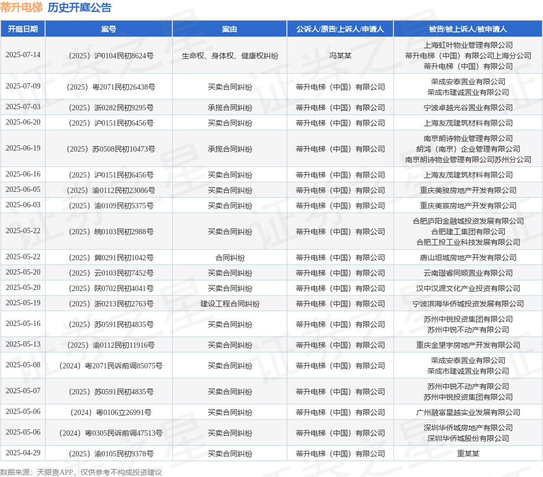Select date cell 2025-07-03
The width and height of the screenshot is (543, 477).
[x=23, y=107]
